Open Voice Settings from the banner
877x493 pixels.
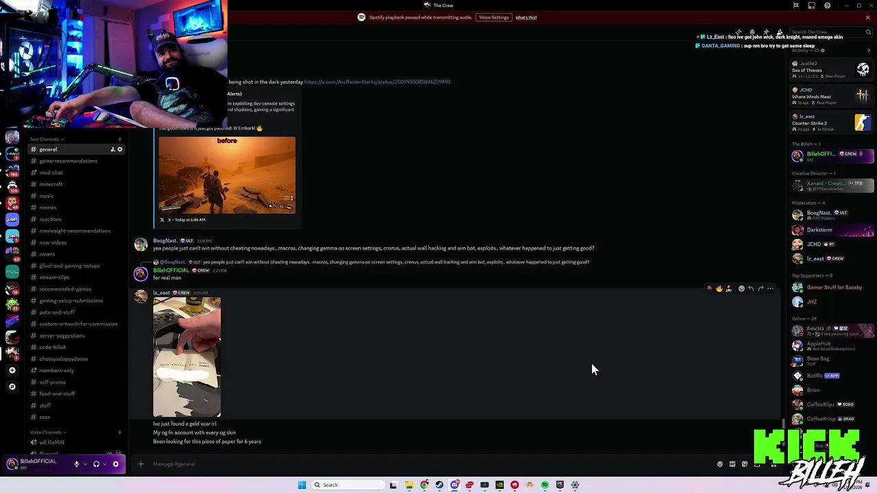point(494,17)
